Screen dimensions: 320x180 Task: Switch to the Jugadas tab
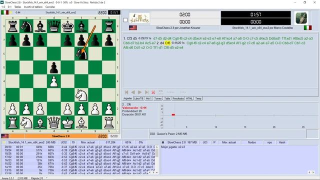127,98
